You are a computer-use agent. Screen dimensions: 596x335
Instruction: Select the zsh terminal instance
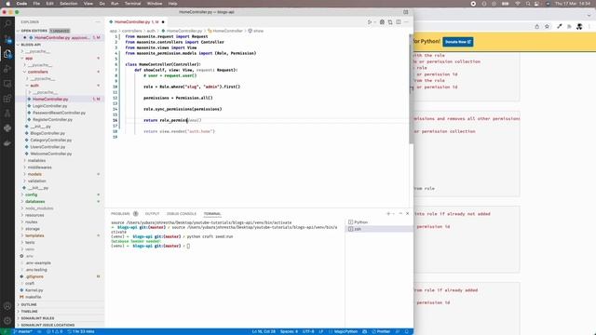pyautogui.click(x=379, y=229)
